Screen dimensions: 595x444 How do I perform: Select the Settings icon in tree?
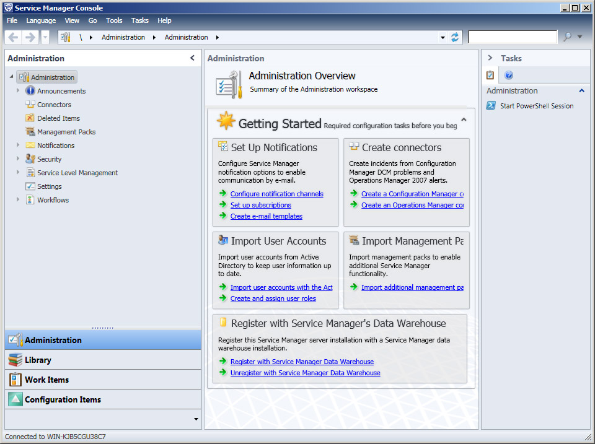(30, 186)
